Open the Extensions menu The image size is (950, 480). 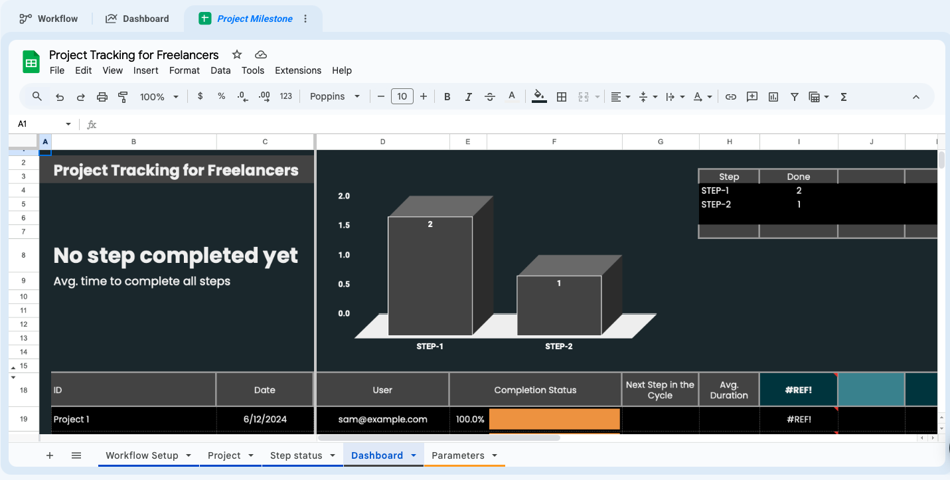coord(298,70)
